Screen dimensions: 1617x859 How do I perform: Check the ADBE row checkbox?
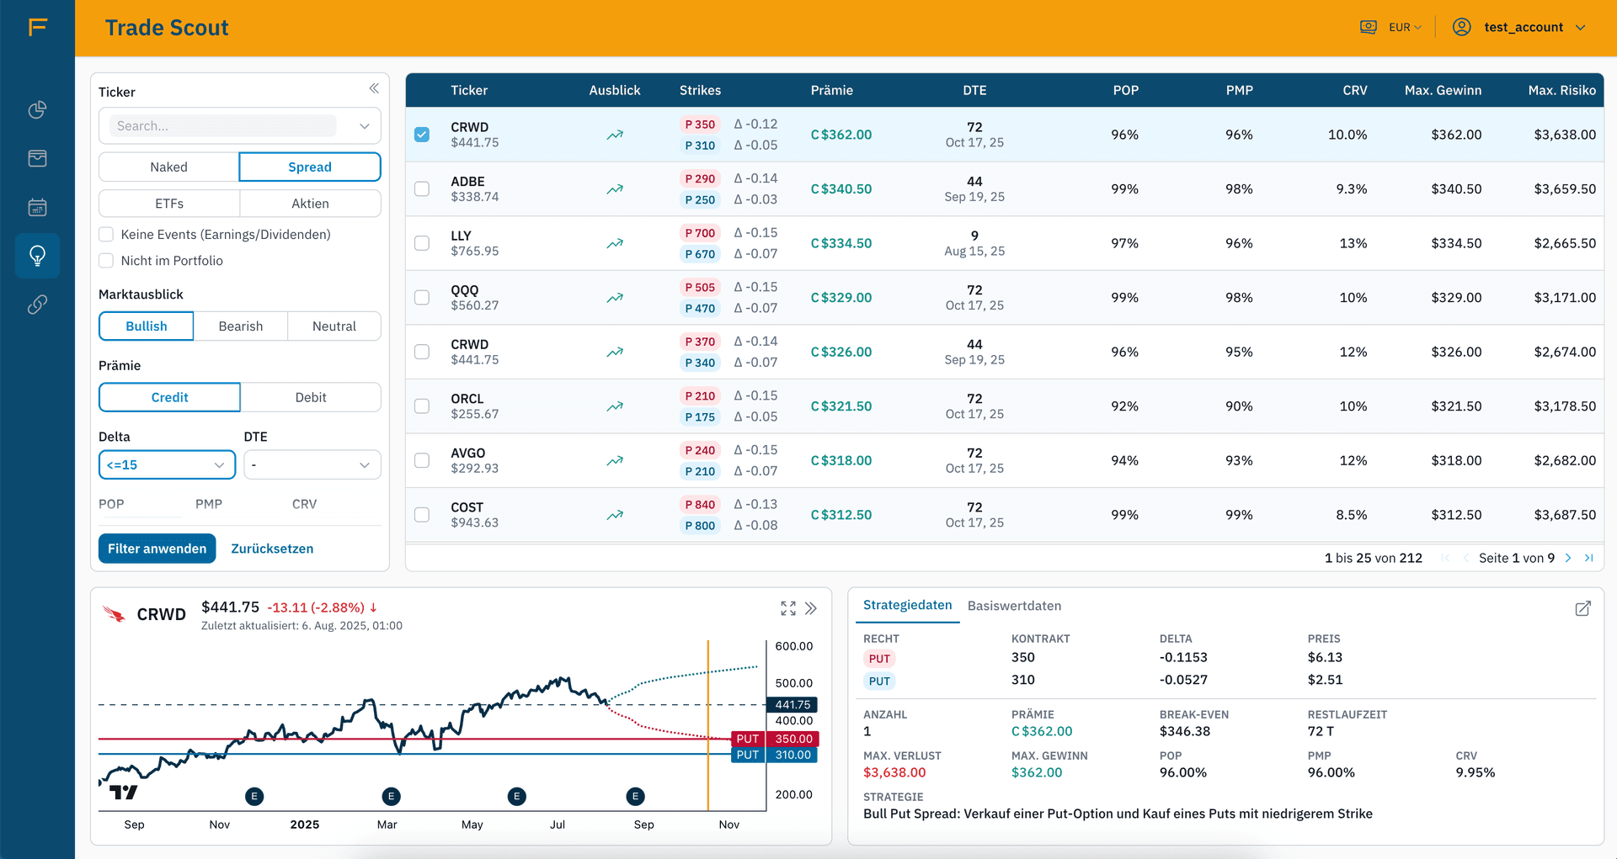422,189
